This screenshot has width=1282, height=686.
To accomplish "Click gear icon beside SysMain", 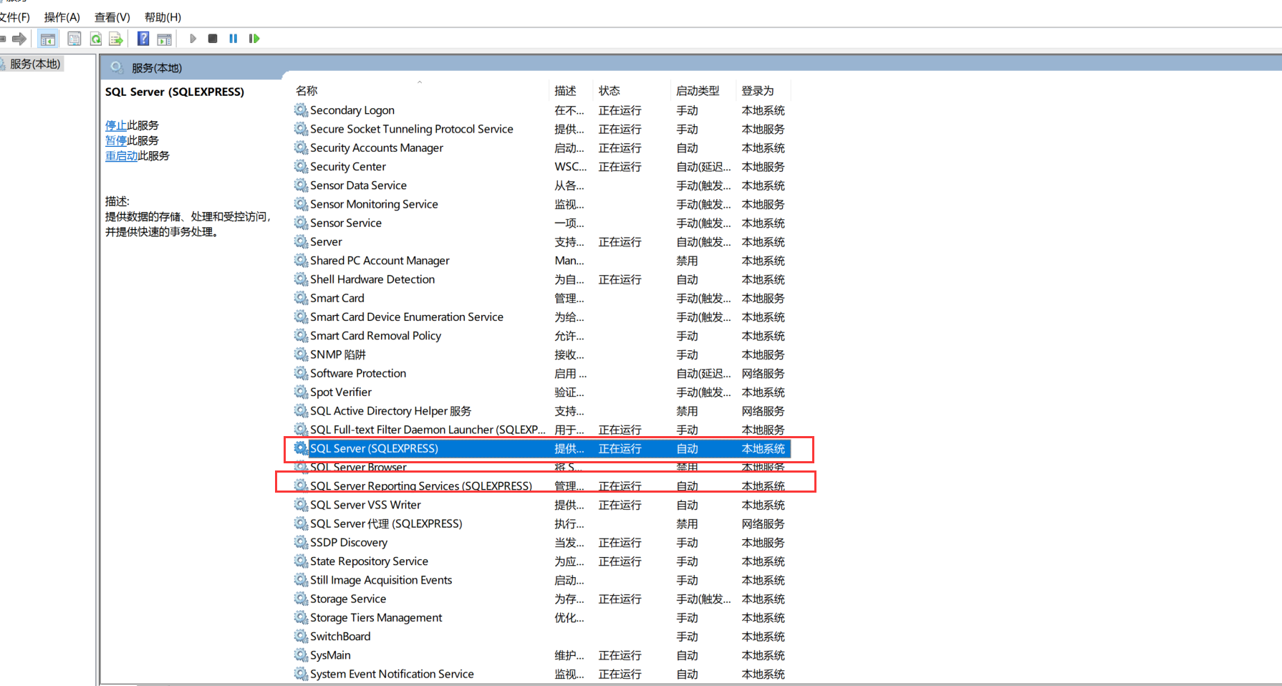I will click(301, 654).
